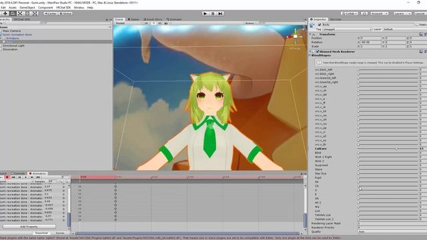Select Directional Light in the Hierarchy
Viewport: 427px width, 240px height.
(13, 46)
